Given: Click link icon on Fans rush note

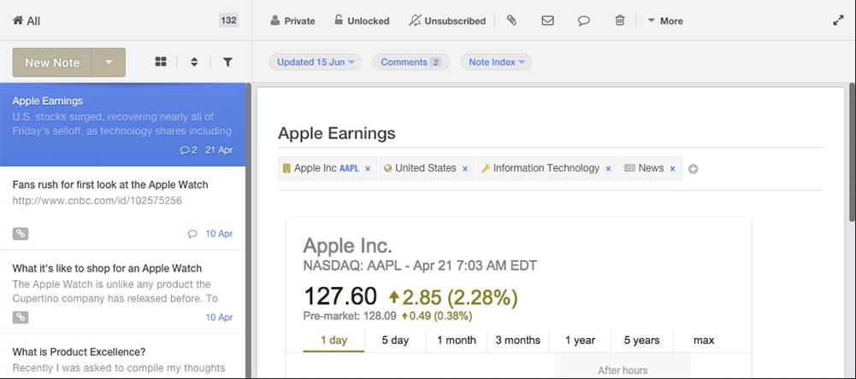Looking at the screenshot, I should pyautogui.click(x=21, y=234).
